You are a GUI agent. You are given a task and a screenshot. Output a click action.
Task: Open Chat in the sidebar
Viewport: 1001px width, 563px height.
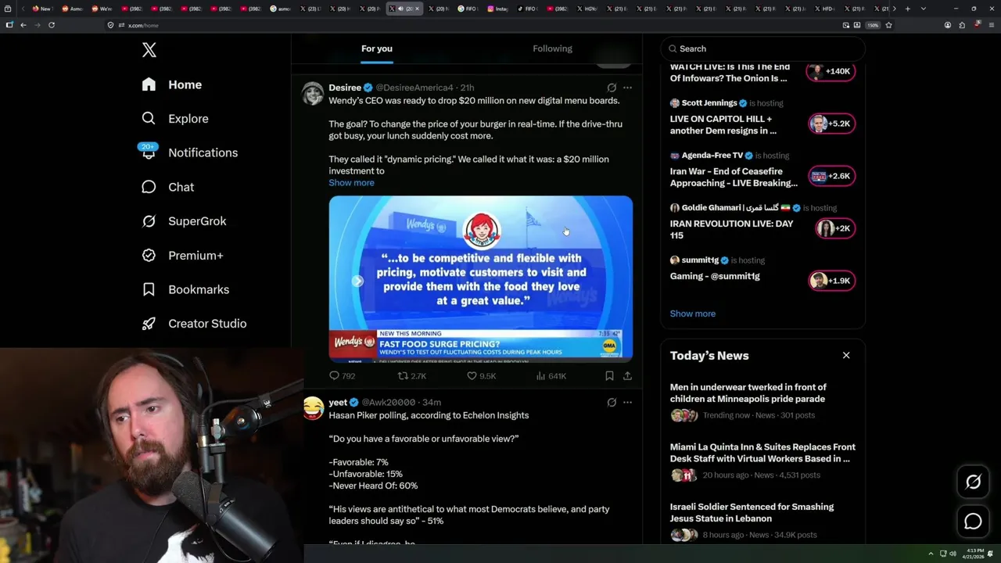pos(167,187)
